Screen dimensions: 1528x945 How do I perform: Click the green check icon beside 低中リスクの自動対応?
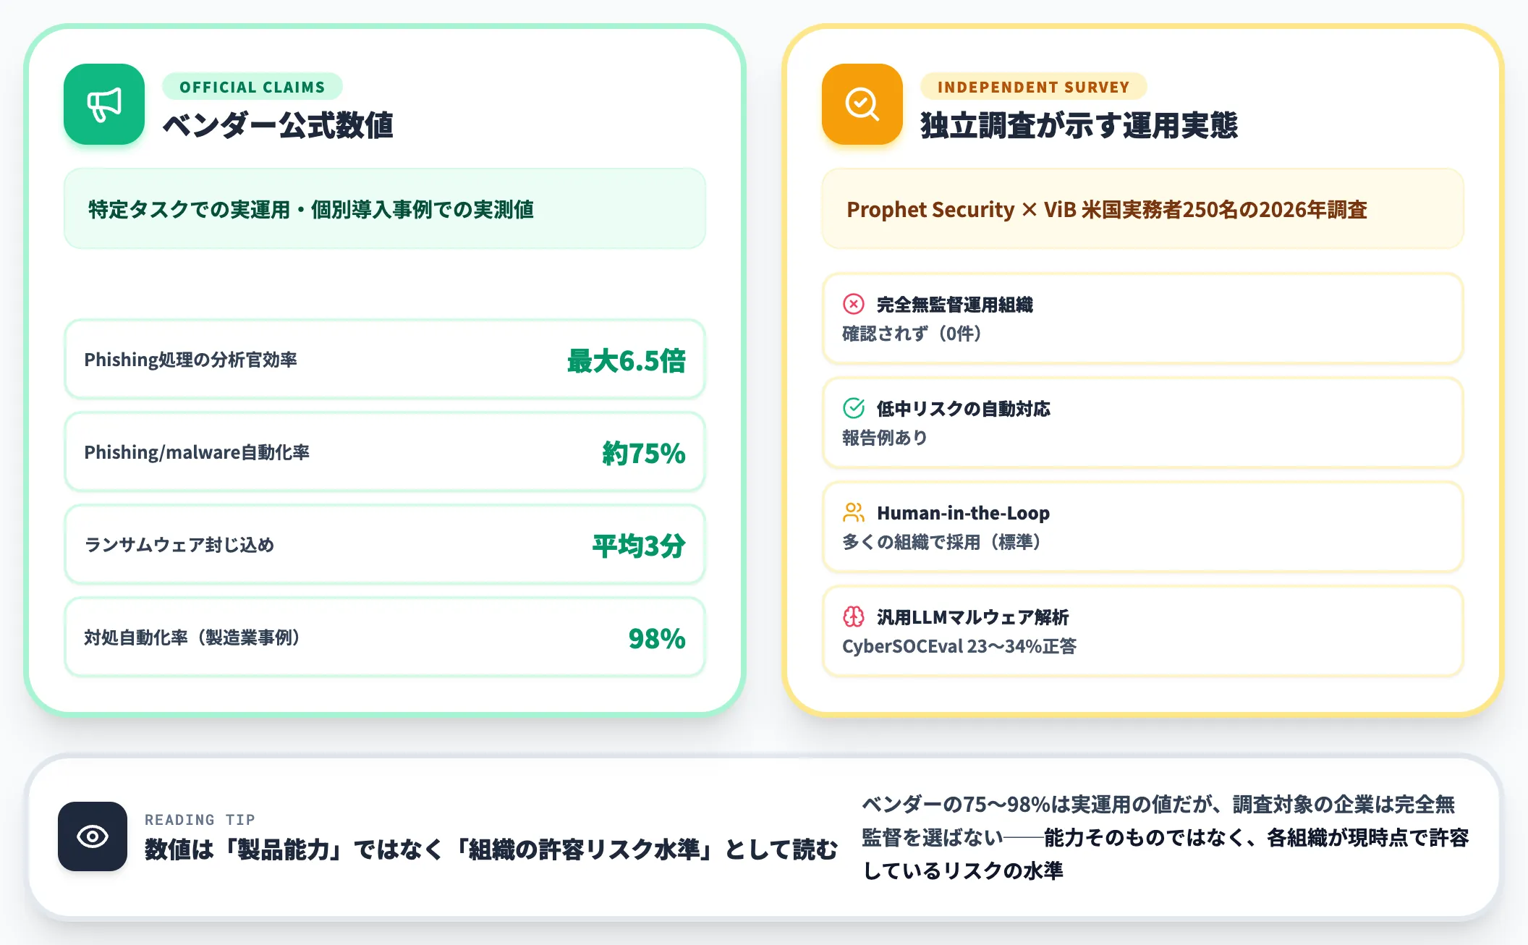point(854,408)
